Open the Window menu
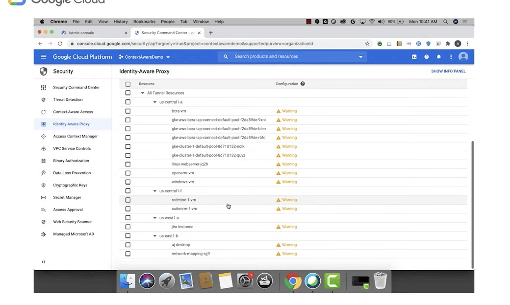Viewport: 510px width, 305px height. coord(201,22)
